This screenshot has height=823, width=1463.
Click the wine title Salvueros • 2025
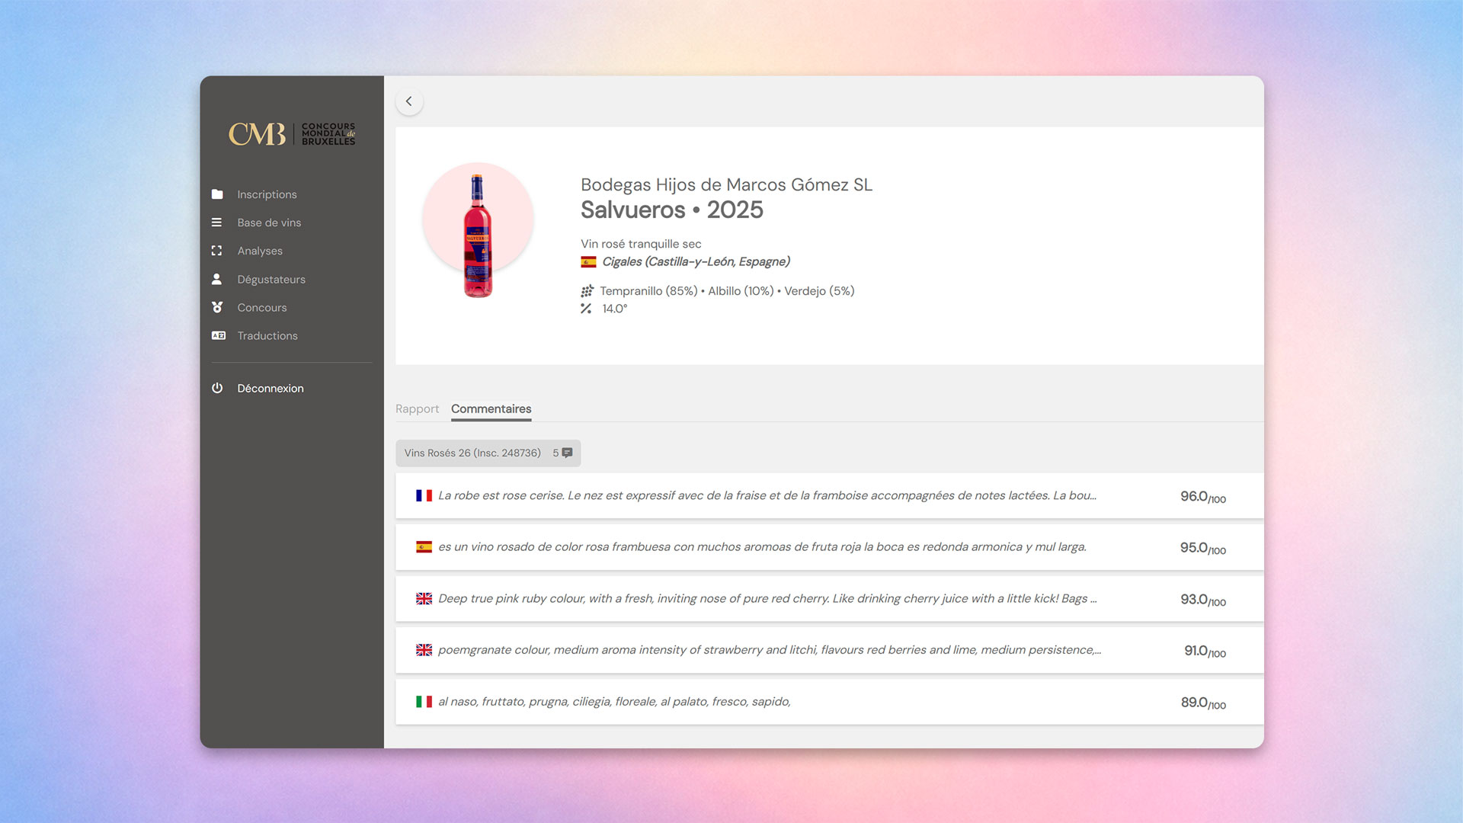coord(672,210)
